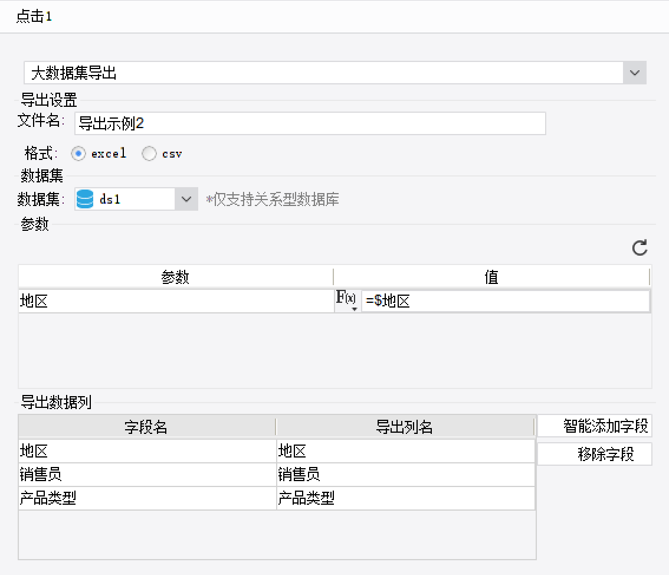Expand the 大数据集导出 dropdown
This screenshot has width=669, height=575.
point(635,73)
